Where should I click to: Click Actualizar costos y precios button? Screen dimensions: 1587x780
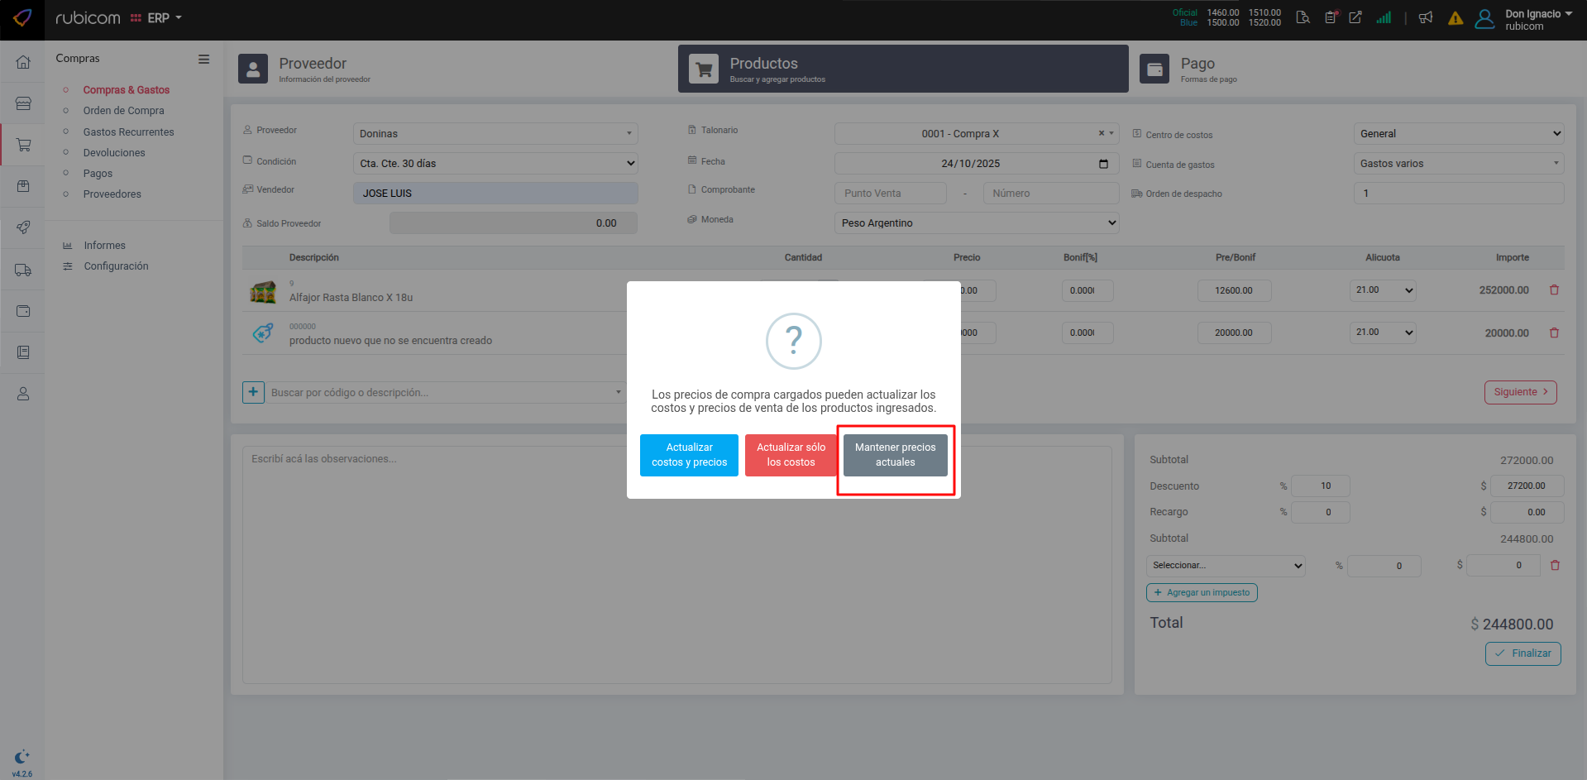pyautogui.click(x=689, y=455)
